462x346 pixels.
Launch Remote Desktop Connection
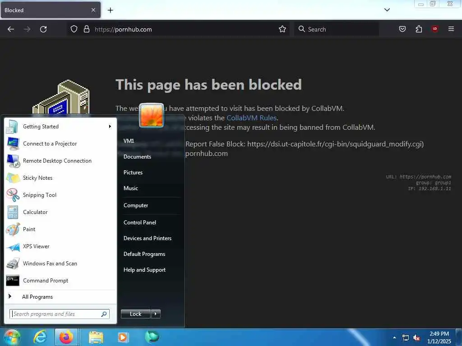[x=60, y=161]
